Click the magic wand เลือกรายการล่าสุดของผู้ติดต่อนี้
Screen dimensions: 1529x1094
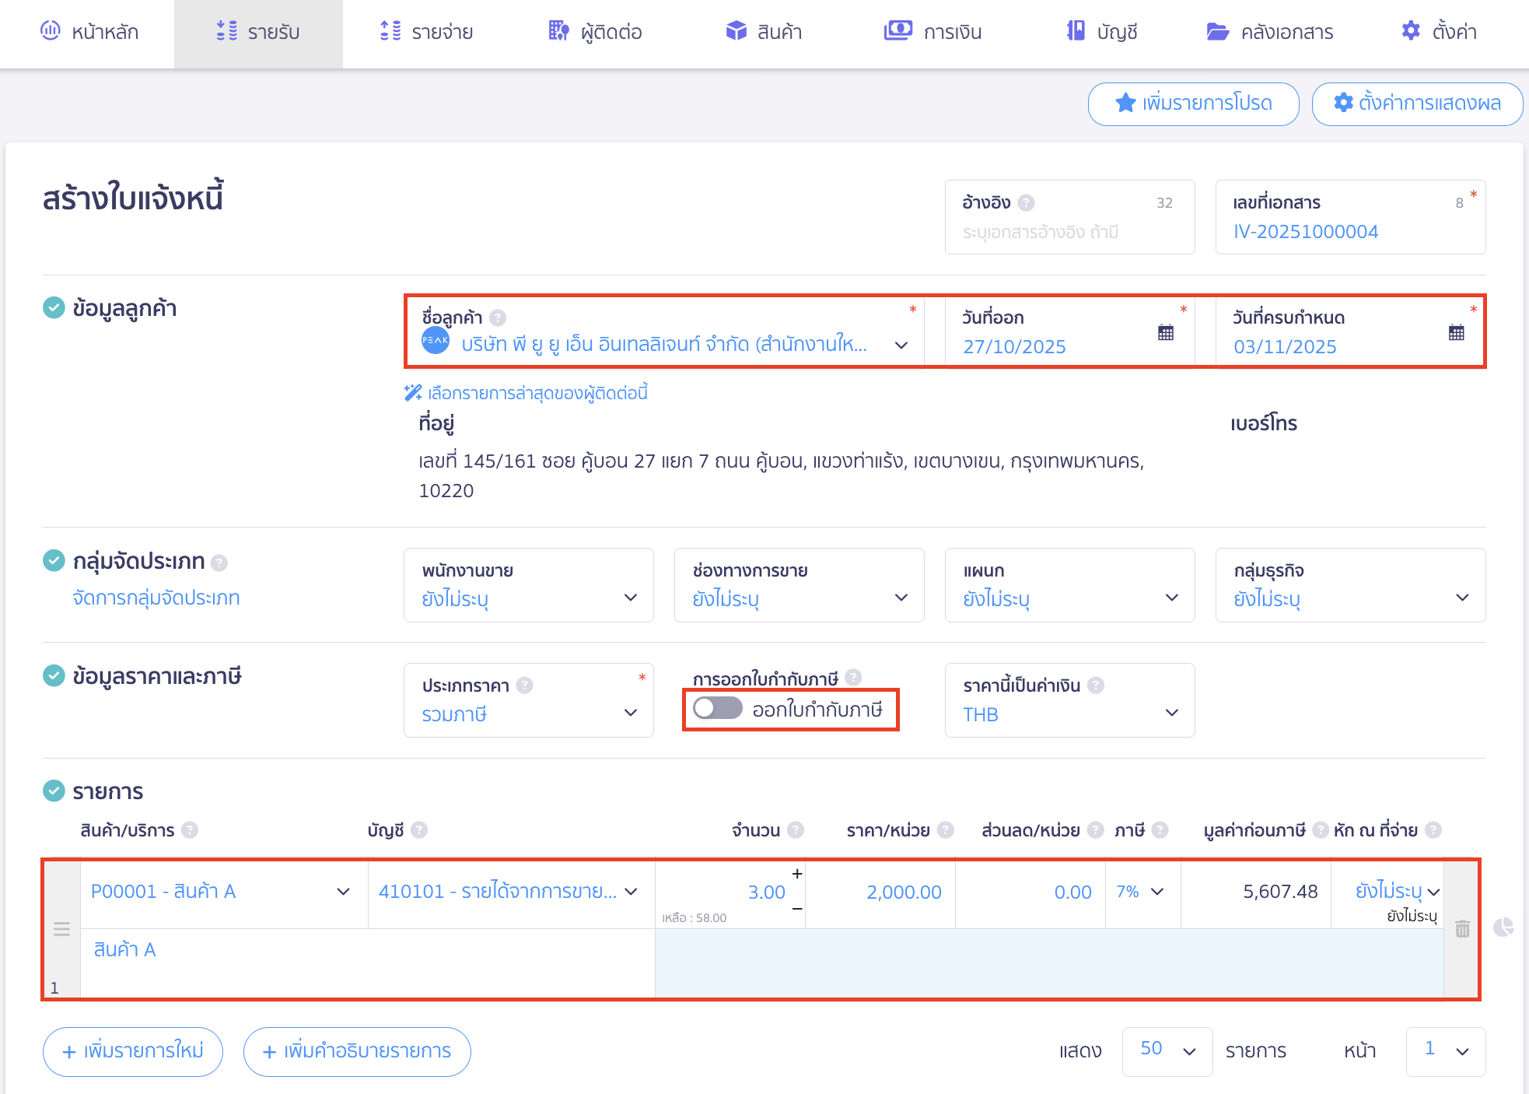point(526,393)
